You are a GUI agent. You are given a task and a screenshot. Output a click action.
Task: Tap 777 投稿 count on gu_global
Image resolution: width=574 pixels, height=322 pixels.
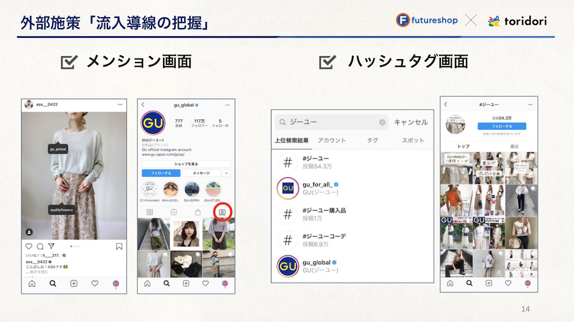click(x=179, y=123)
